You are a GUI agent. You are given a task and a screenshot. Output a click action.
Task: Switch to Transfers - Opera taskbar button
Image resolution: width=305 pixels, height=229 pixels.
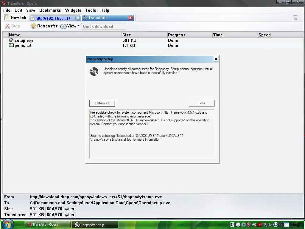pos(47,225)
